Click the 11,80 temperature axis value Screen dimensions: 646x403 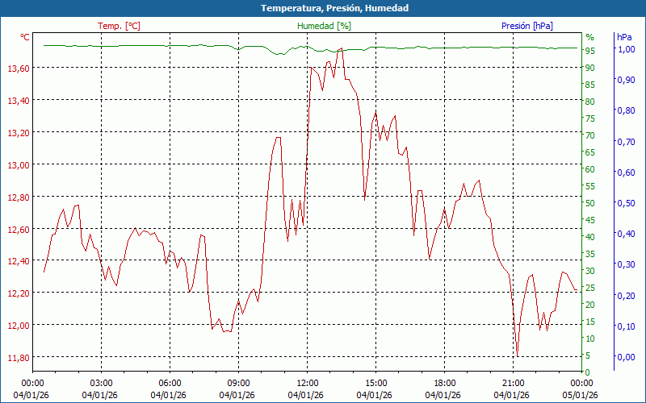[19, 358]
